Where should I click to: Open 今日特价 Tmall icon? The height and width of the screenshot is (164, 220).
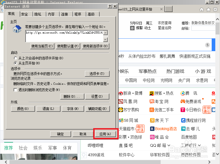[x=183, y=110]
